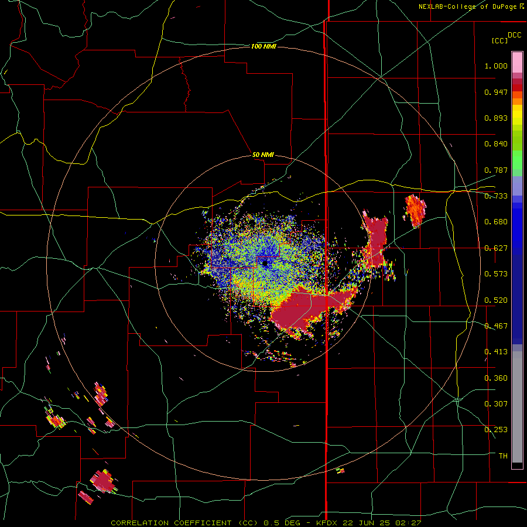Click the 1.000 value on the color scale
The width and height of the screenshot is (527, 527).
[x=496, y=66]
